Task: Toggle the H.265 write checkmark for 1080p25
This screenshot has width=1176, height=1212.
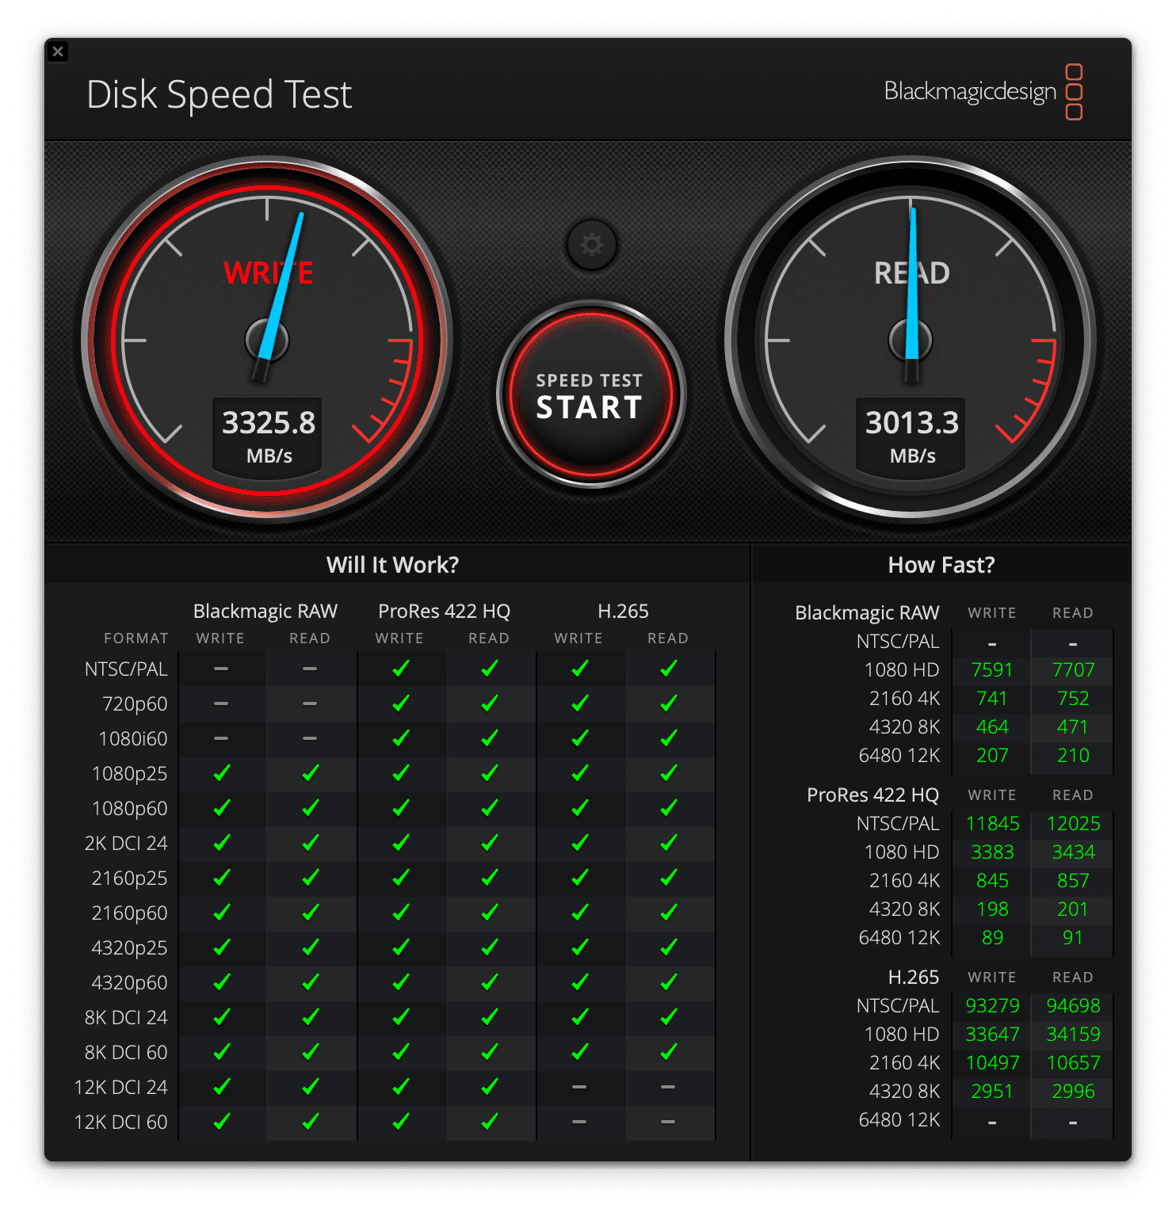Action: point(581,774)
